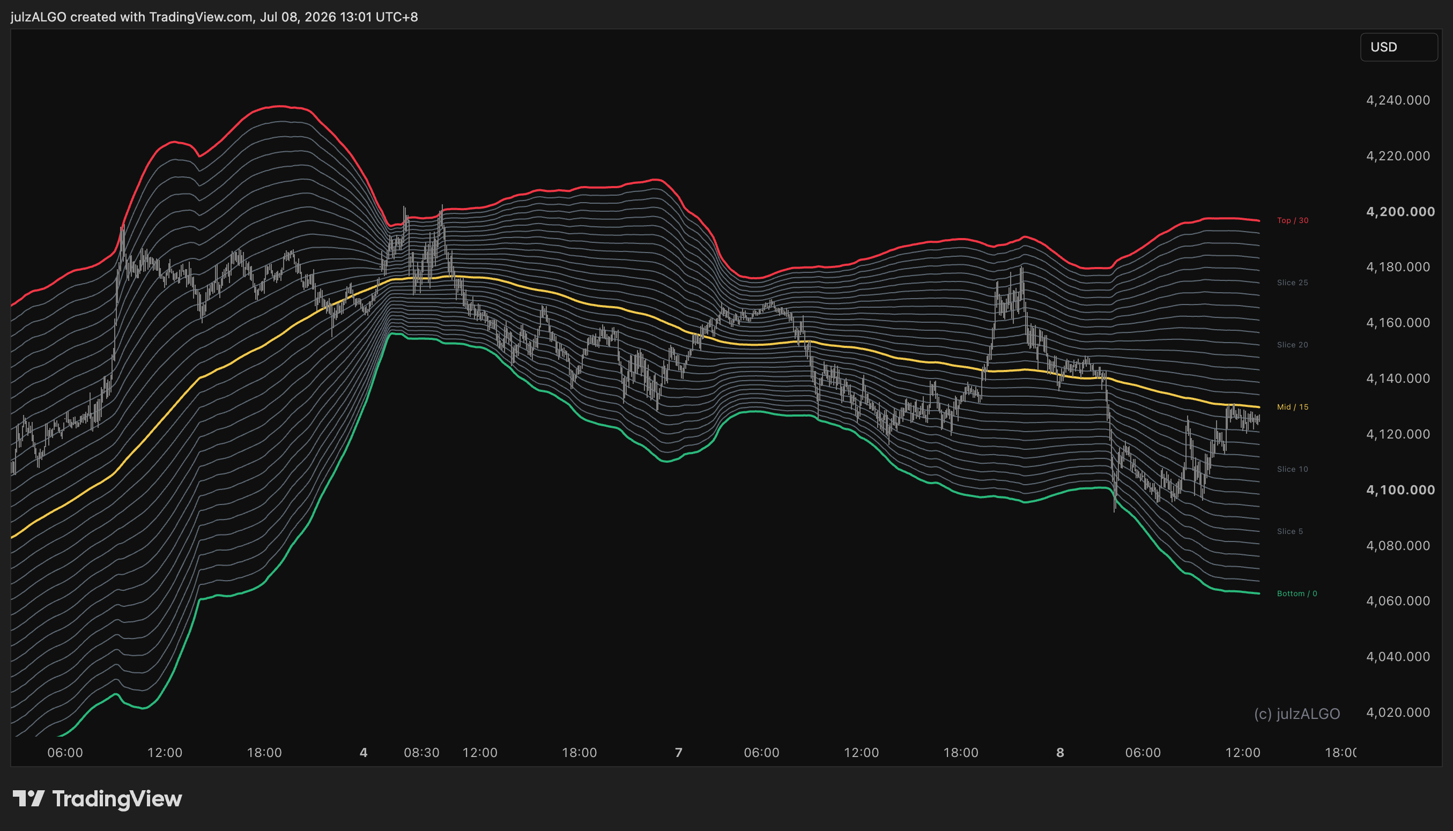Select the 'Bottom / 0' band label
The image size is (1453, 831).
point(1296,593)
